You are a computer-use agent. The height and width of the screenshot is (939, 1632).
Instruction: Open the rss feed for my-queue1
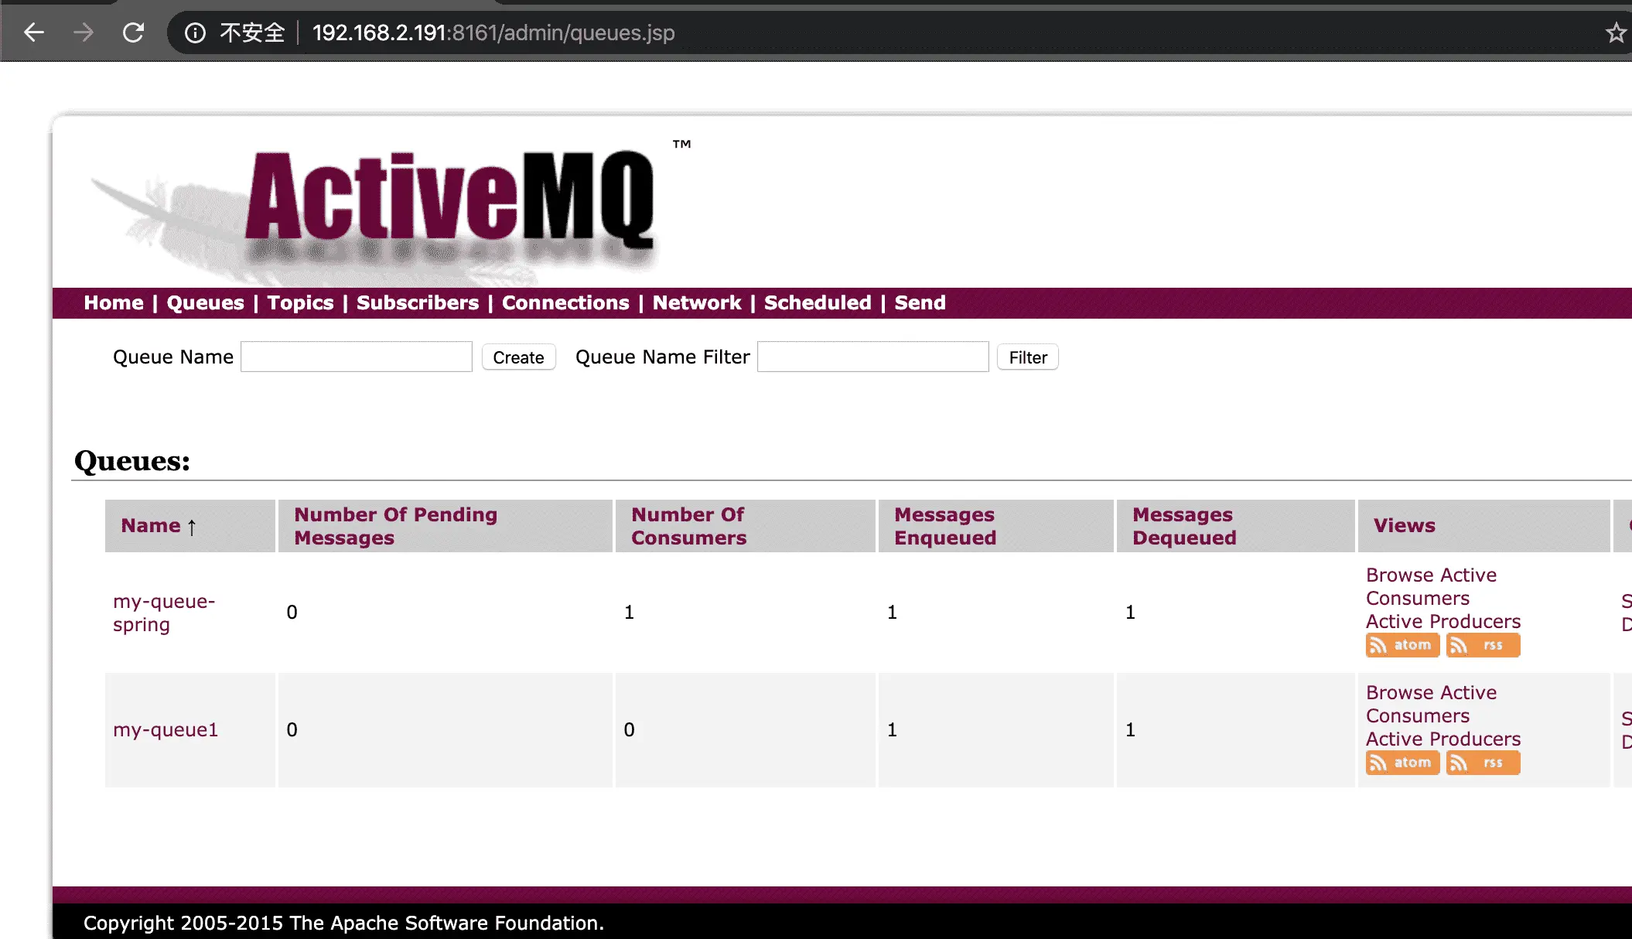click(x=1482, y=763)
